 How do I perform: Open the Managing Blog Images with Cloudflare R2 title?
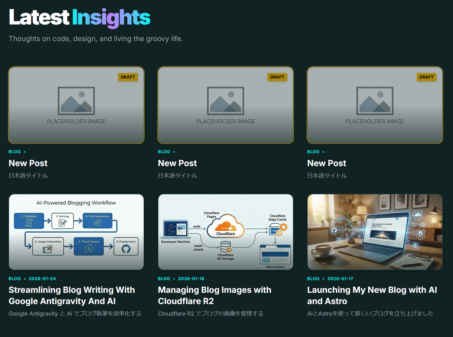(214, 295)
